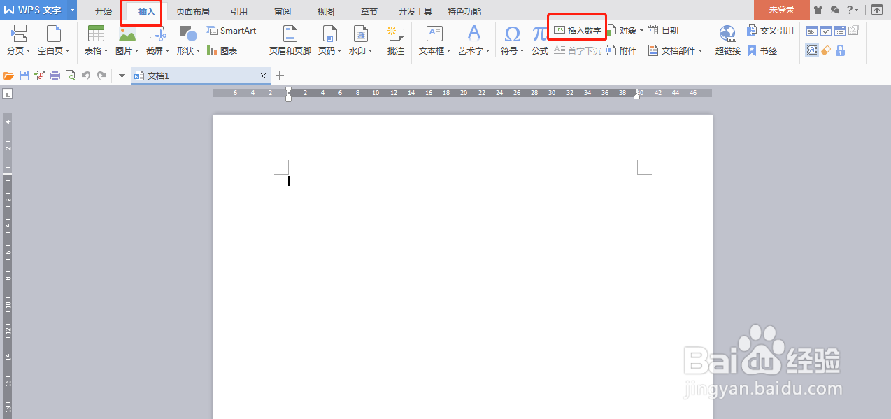Screen dimensions: 891x419
Task: Click the 符号 omega symbol icon
Action: (x=512, y=34)
